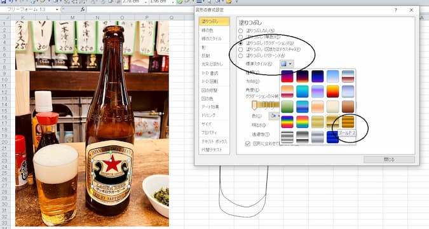The image size is (429, 229).
Task: Choose the orange preset with pink stripe
Action: [x=287, y=92]
